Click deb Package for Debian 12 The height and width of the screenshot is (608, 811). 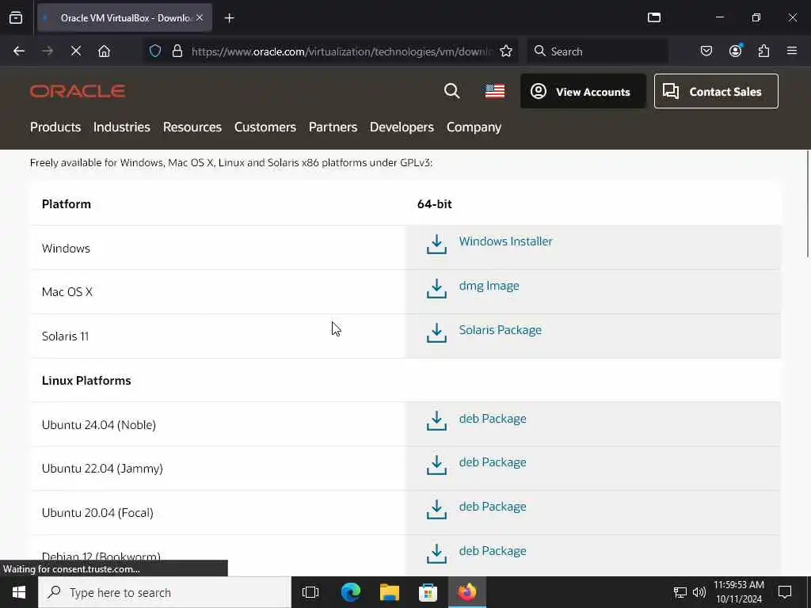tap(493, 551)
